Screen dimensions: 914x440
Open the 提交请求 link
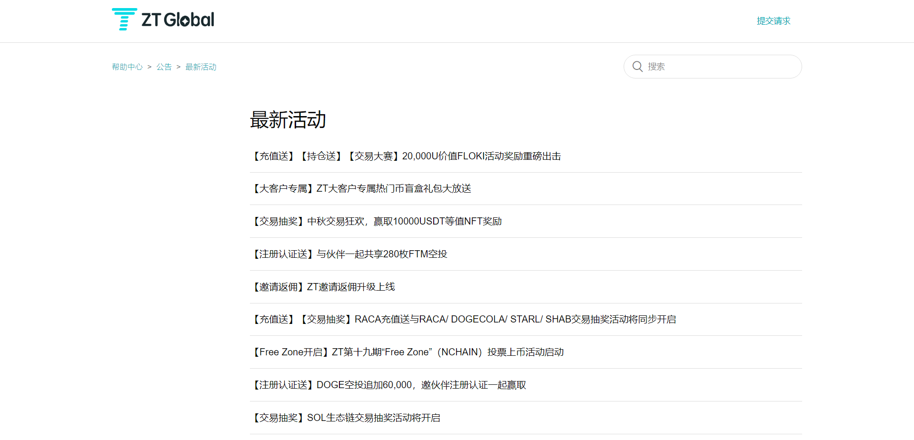(774, 21)
